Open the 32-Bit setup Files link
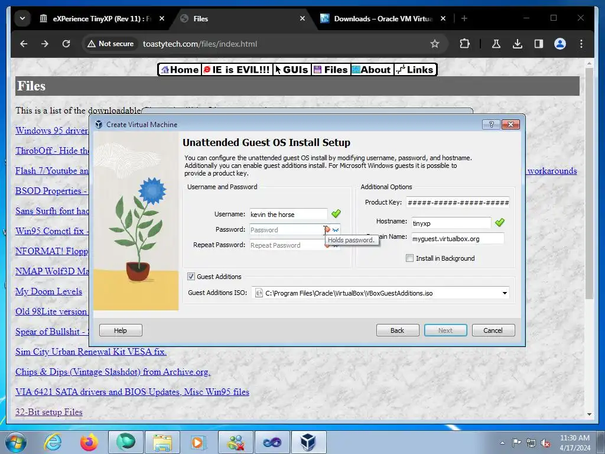 49,412
